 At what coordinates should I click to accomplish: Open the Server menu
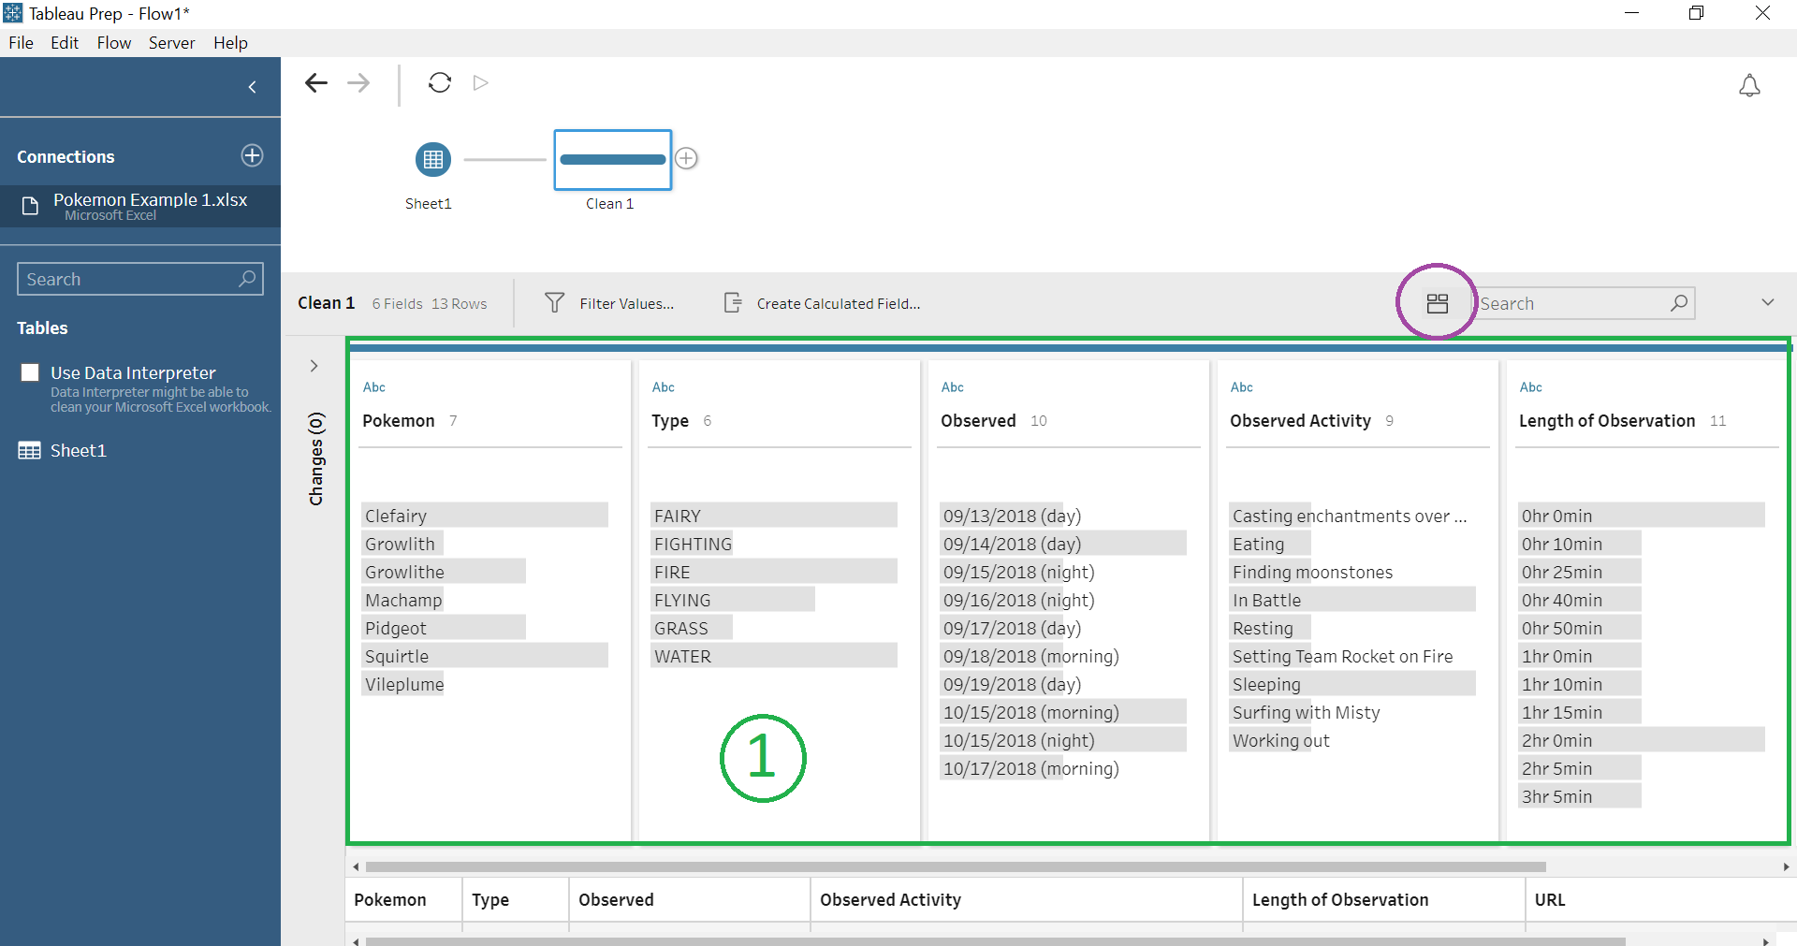pos(171,42)
